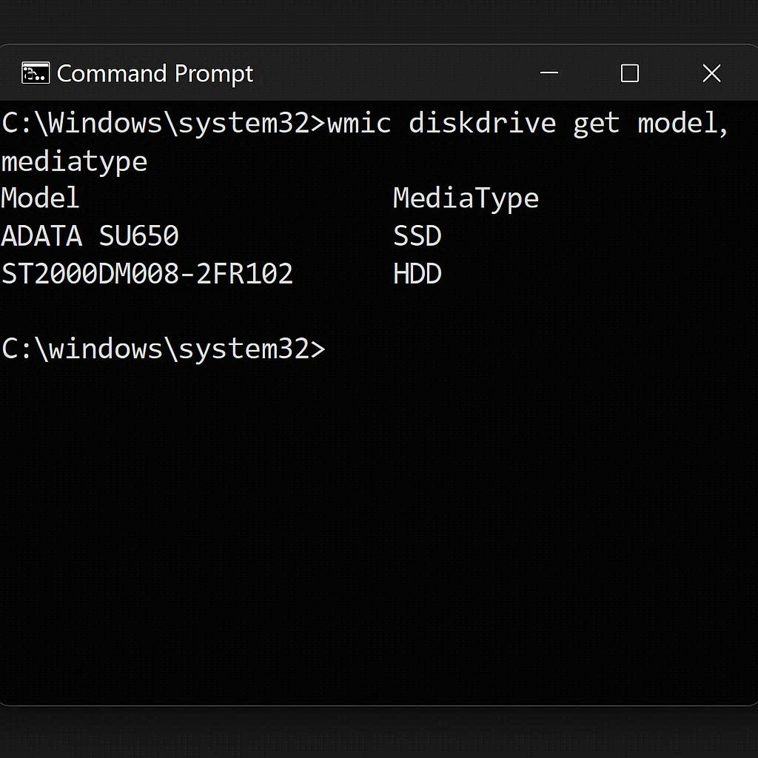
Task: Click the empty console area below the prompt
Action: click(370, 518)
